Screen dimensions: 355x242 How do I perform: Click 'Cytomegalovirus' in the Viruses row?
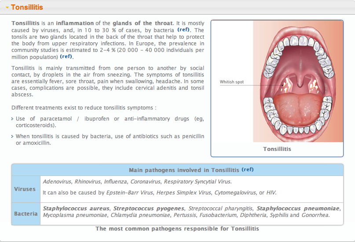(x=235, y=193)
